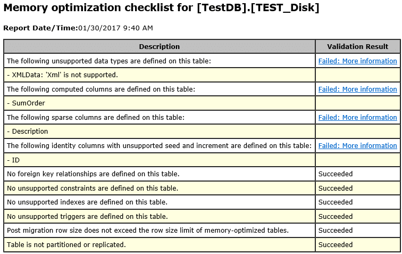This screenshot has height=254, width=402.
Task: Click the no unsupported constraints row text
Action: [x=92, y=188]
